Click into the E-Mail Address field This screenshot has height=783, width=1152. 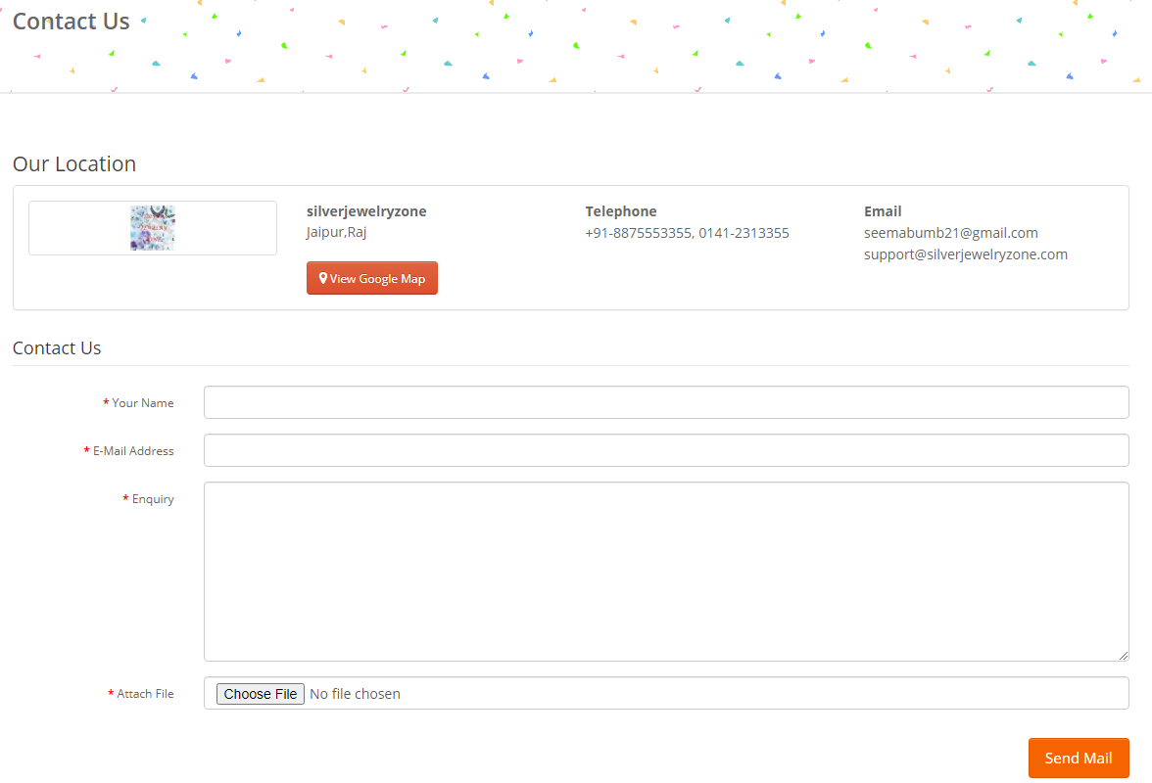tap(666, 450)
